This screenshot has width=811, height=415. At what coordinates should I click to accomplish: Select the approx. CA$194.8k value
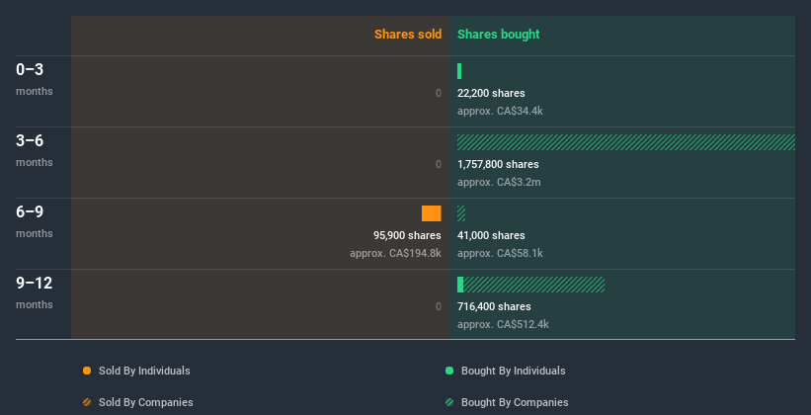pos(395,253)
